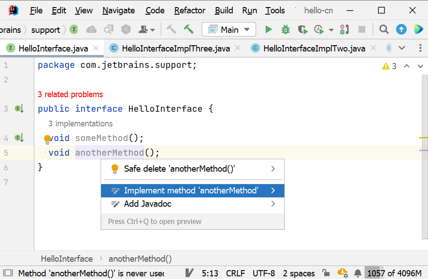This screenshot has width=428, height=279.
Task: Open the Code menu
Action: 155,10
